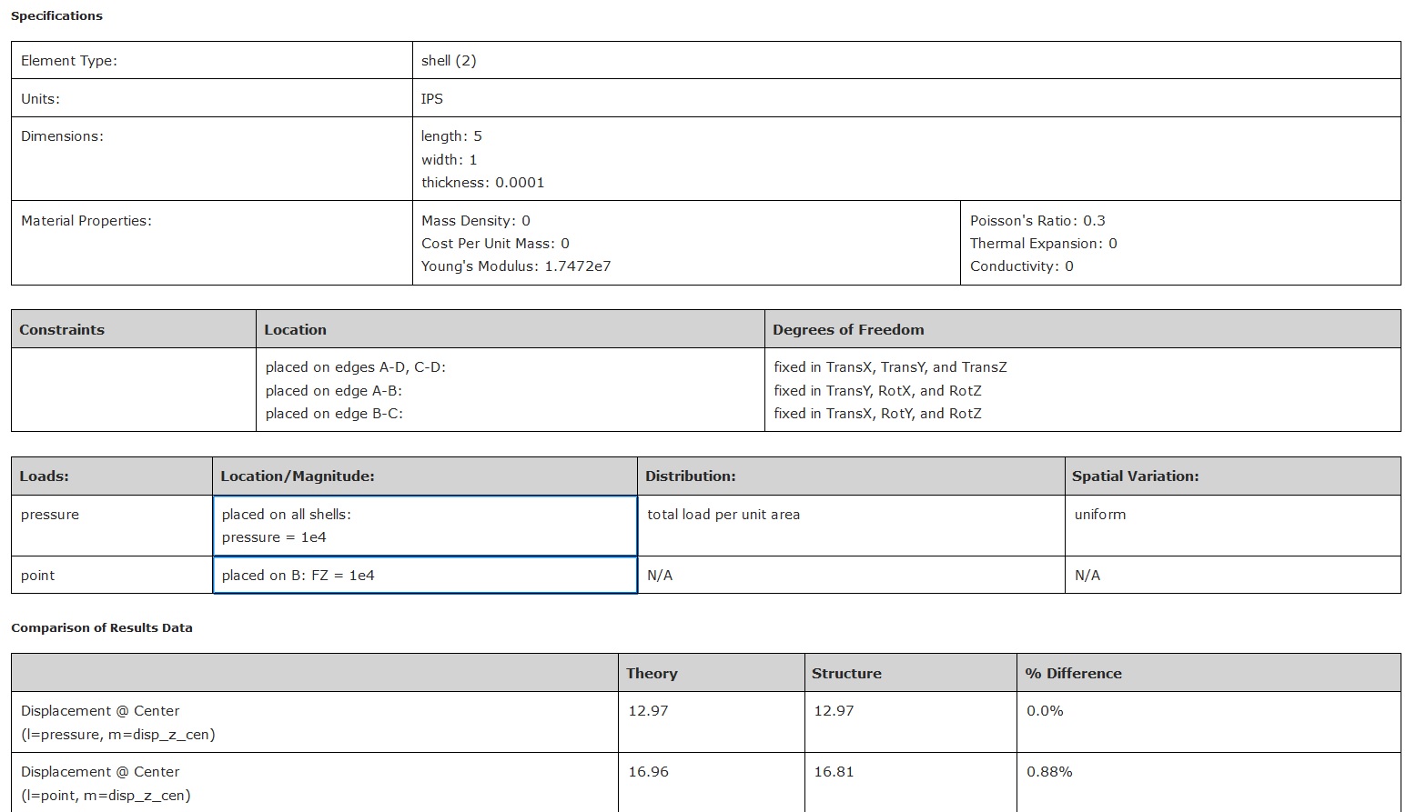
Task: Click the Constraints column header
Action: pyautogui.click(x=62, y=330)
